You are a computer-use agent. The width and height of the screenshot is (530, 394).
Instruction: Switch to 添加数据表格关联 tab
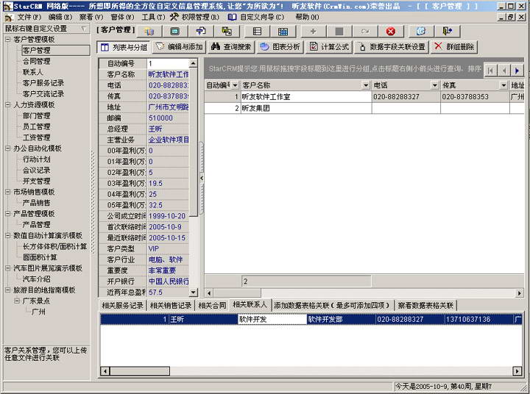331,306
